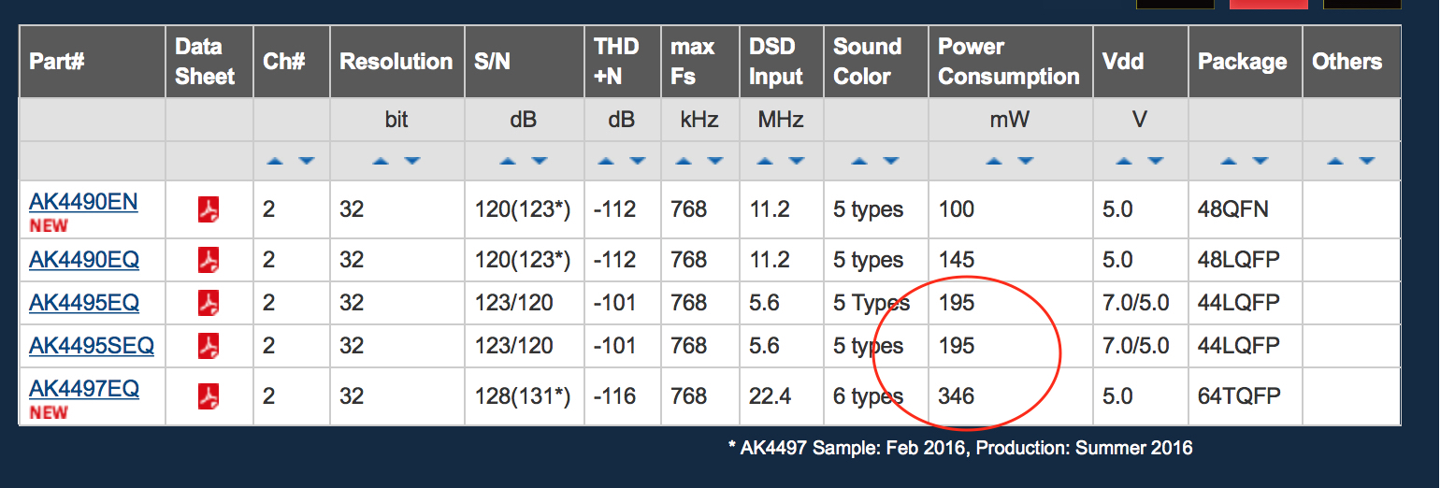Open the AK4490EQ datasheet PDF icon
The width and height of the screenshot is (1455, 488).
click(209, 260)
